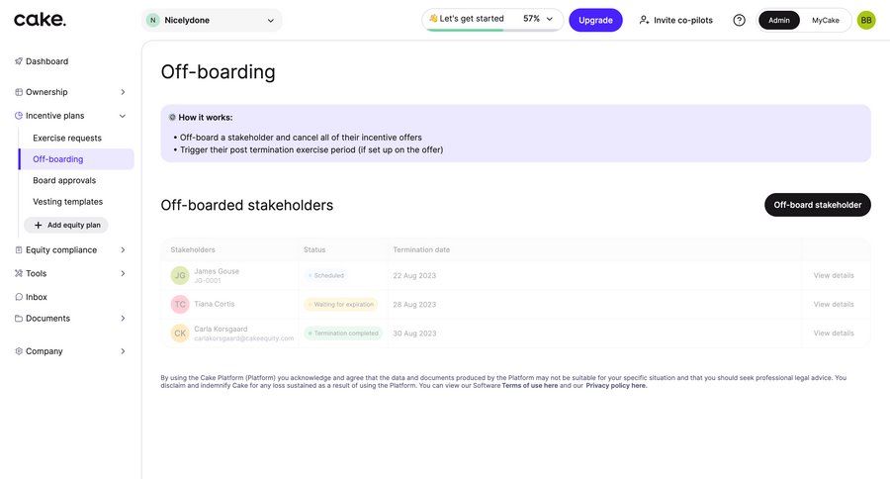Open the Let's get started progress bar

(492, 20)
